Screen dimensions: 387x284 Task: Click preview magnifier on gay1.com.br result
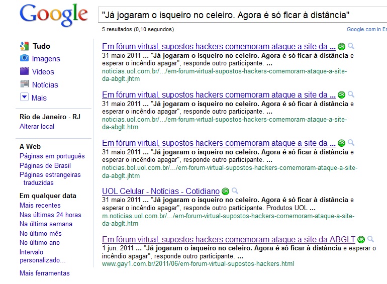click(370, 239)
